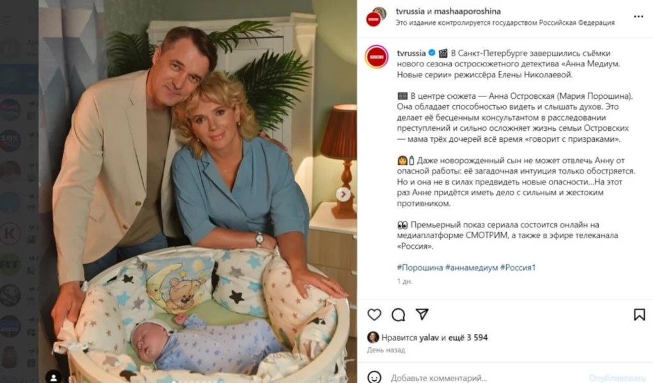
Task: Open the #аннамедиум hashtag
Action: pyautogui.click(x=472, y=267)
